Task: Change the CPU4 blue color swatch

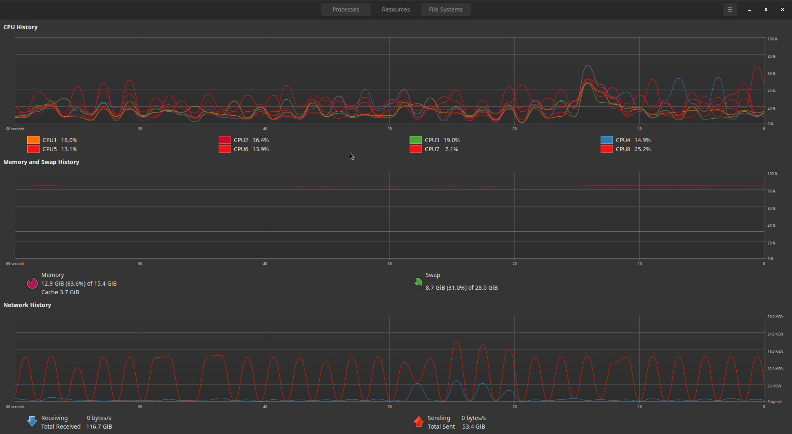Action: coord(607,140)
